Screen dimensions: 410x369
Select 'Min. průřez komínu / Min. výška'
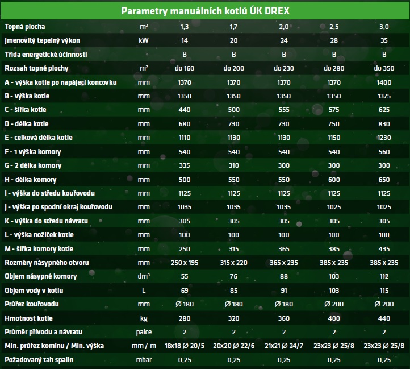coord(55,346)
